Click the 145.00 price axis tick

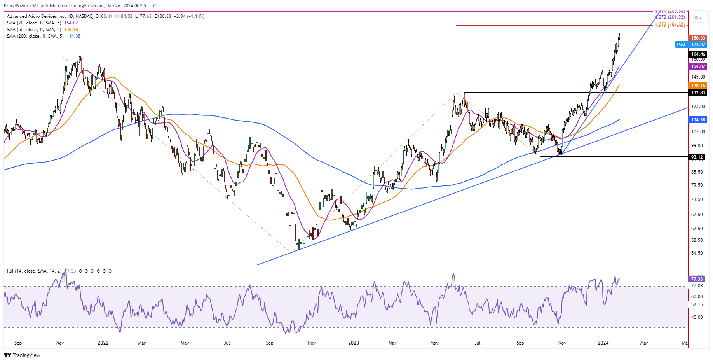[698, 77]
